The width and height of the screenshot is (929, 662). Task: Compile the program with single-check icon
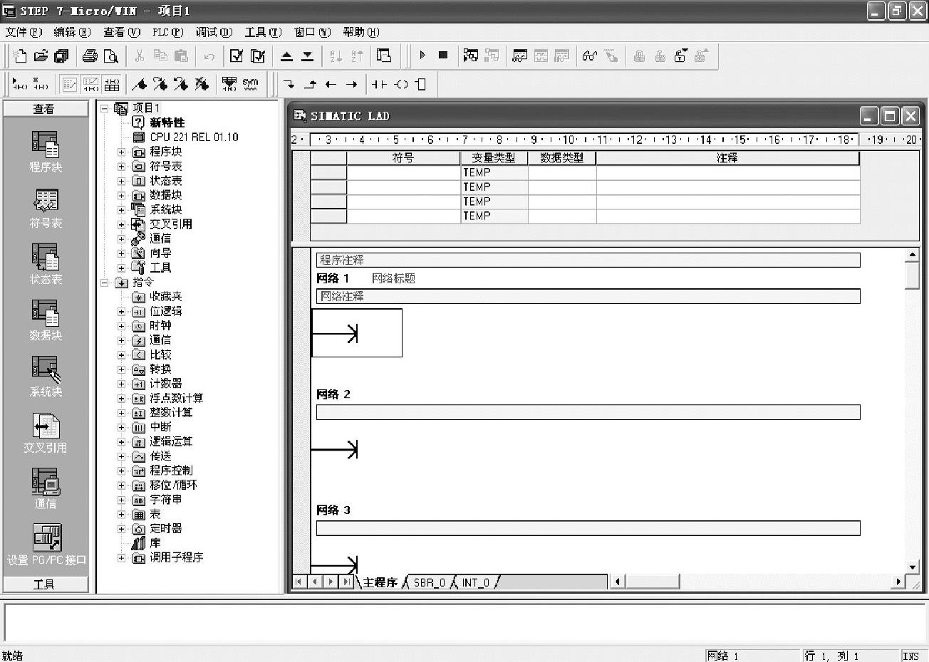[x=237, y=56]
